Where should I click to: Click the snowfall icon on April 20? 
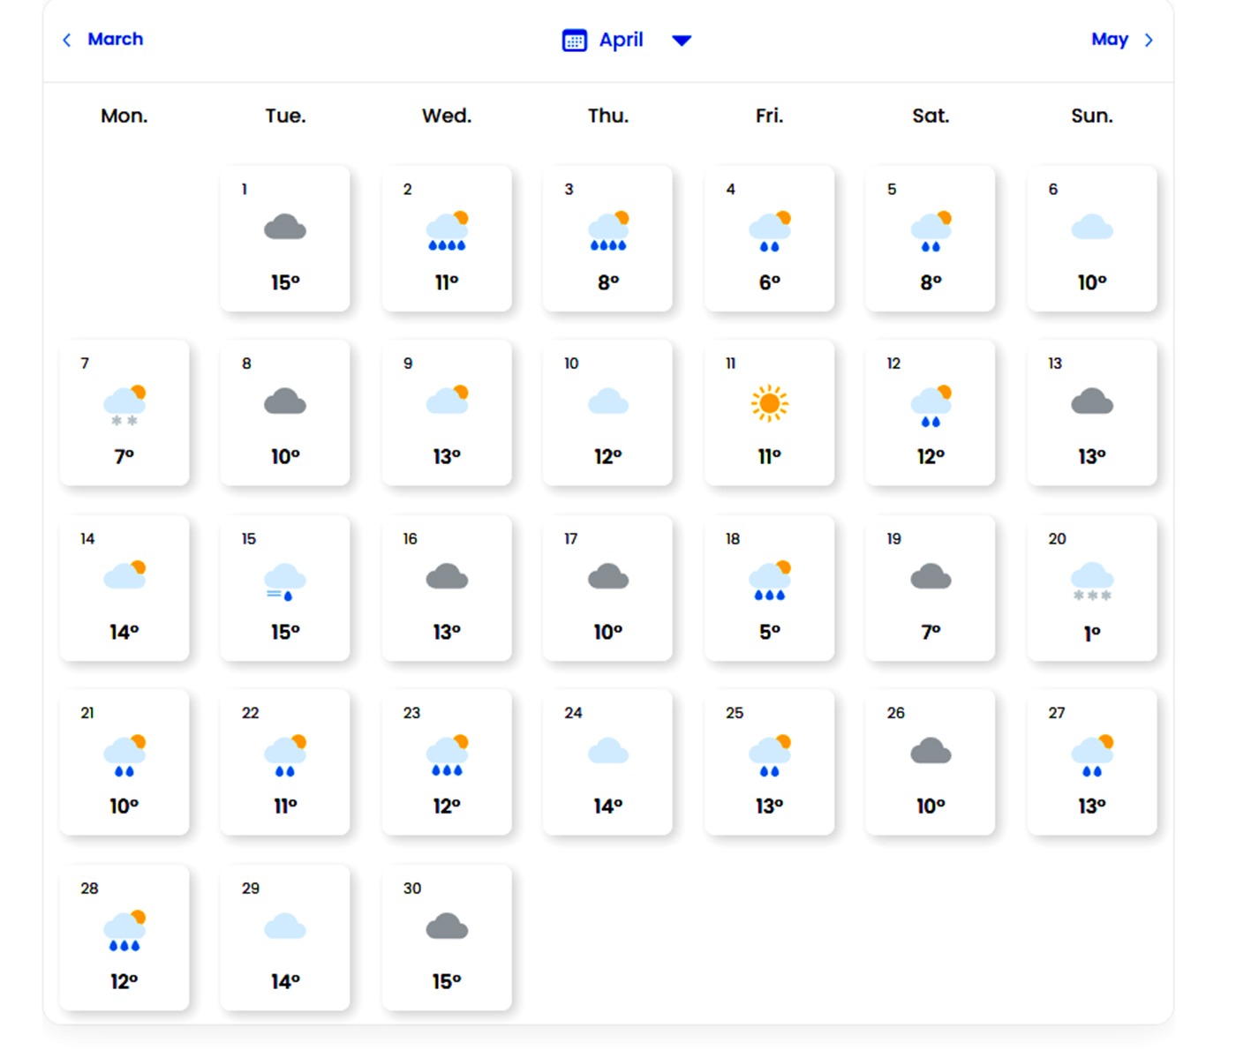[x=1092, y=581]
